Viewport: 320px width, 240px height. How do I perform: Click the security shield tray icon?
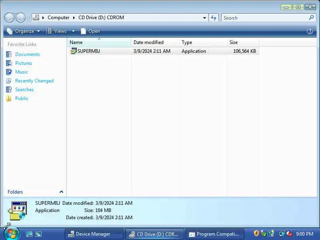pyautogui.click(x=256, y=233)
